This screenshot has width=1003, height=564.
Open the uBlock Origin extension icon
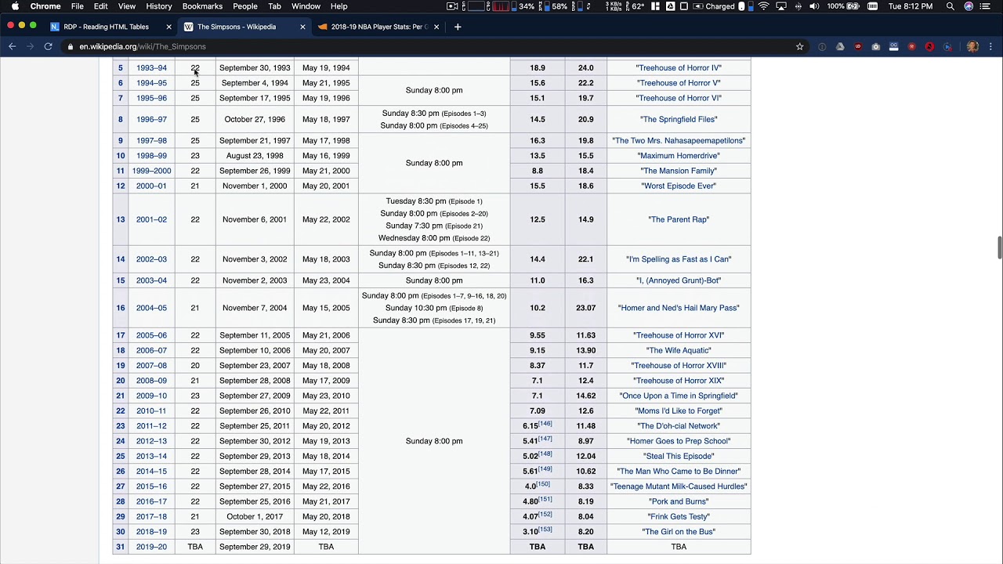tap(857, 46)
